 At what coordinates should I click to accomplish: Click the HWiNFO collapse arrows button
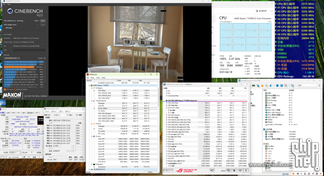coord(171,171)
